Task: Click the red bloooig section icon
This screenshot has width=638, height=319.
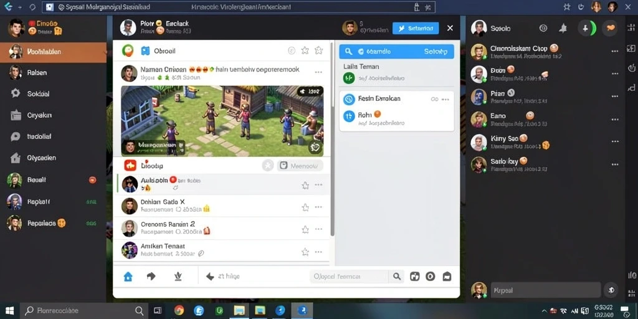Action: 130,165
